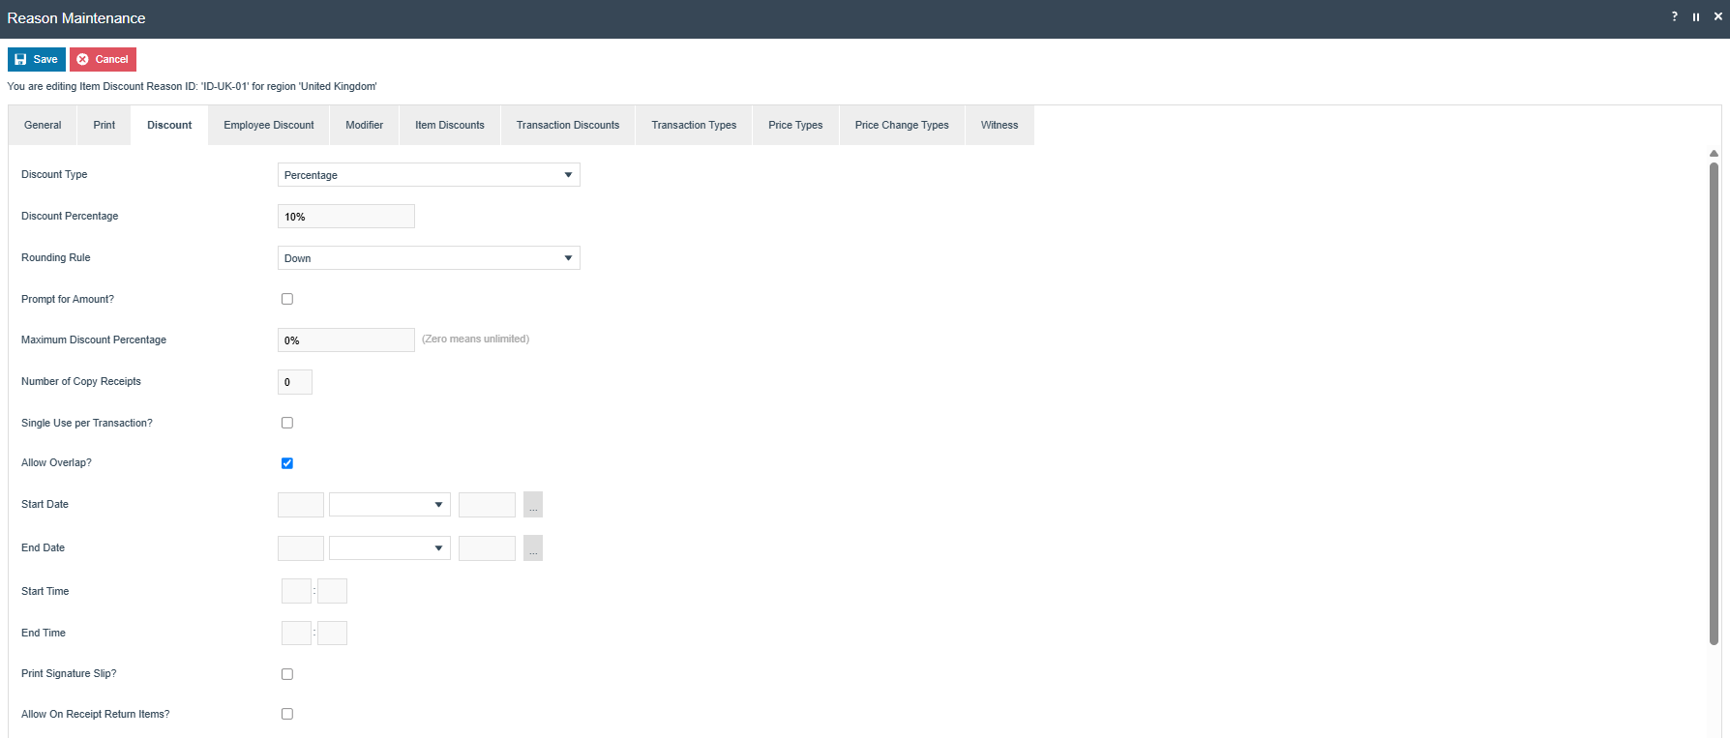Close the Reason Maintenance window
Image resolution: width=1730 pixels, height=738 pixels.
pyautogui.click(x=1717, y=16)
